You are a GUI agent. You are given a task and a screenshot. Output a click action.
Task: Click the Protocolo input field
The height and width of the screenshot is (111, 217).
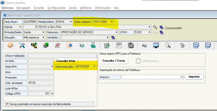tap(41, 77)
